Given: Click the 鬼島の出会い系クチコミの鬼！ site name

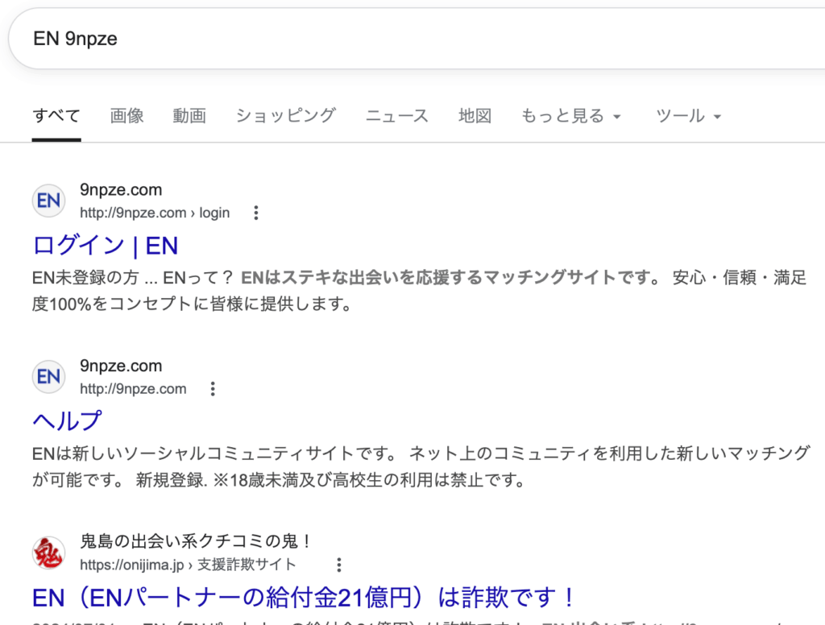Looking at the screenshot, I should 196,541.
